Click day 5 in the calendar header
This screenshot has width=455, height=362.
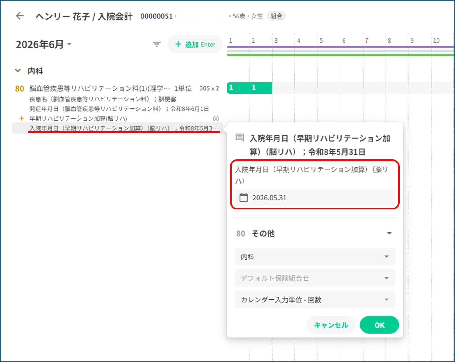pos(321,41)
